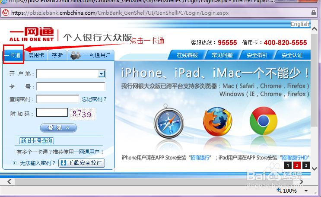
Task: Click the 下载安全控件 button
Action: click(x=82, y=163)
